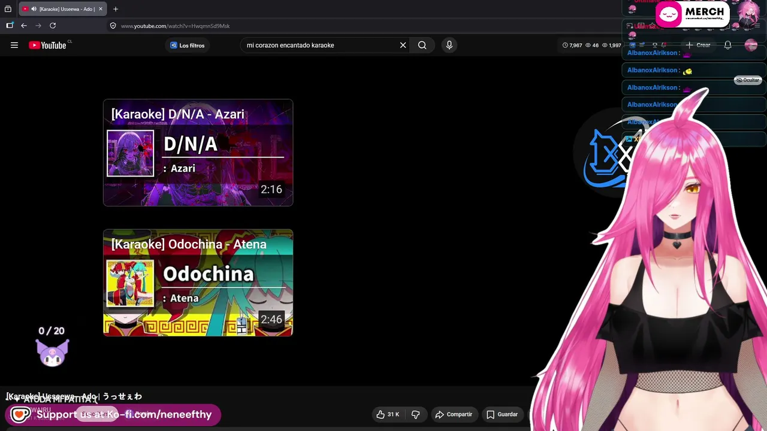Click the D/N/A album cover art
767x431 pixels.
(131, 153)
